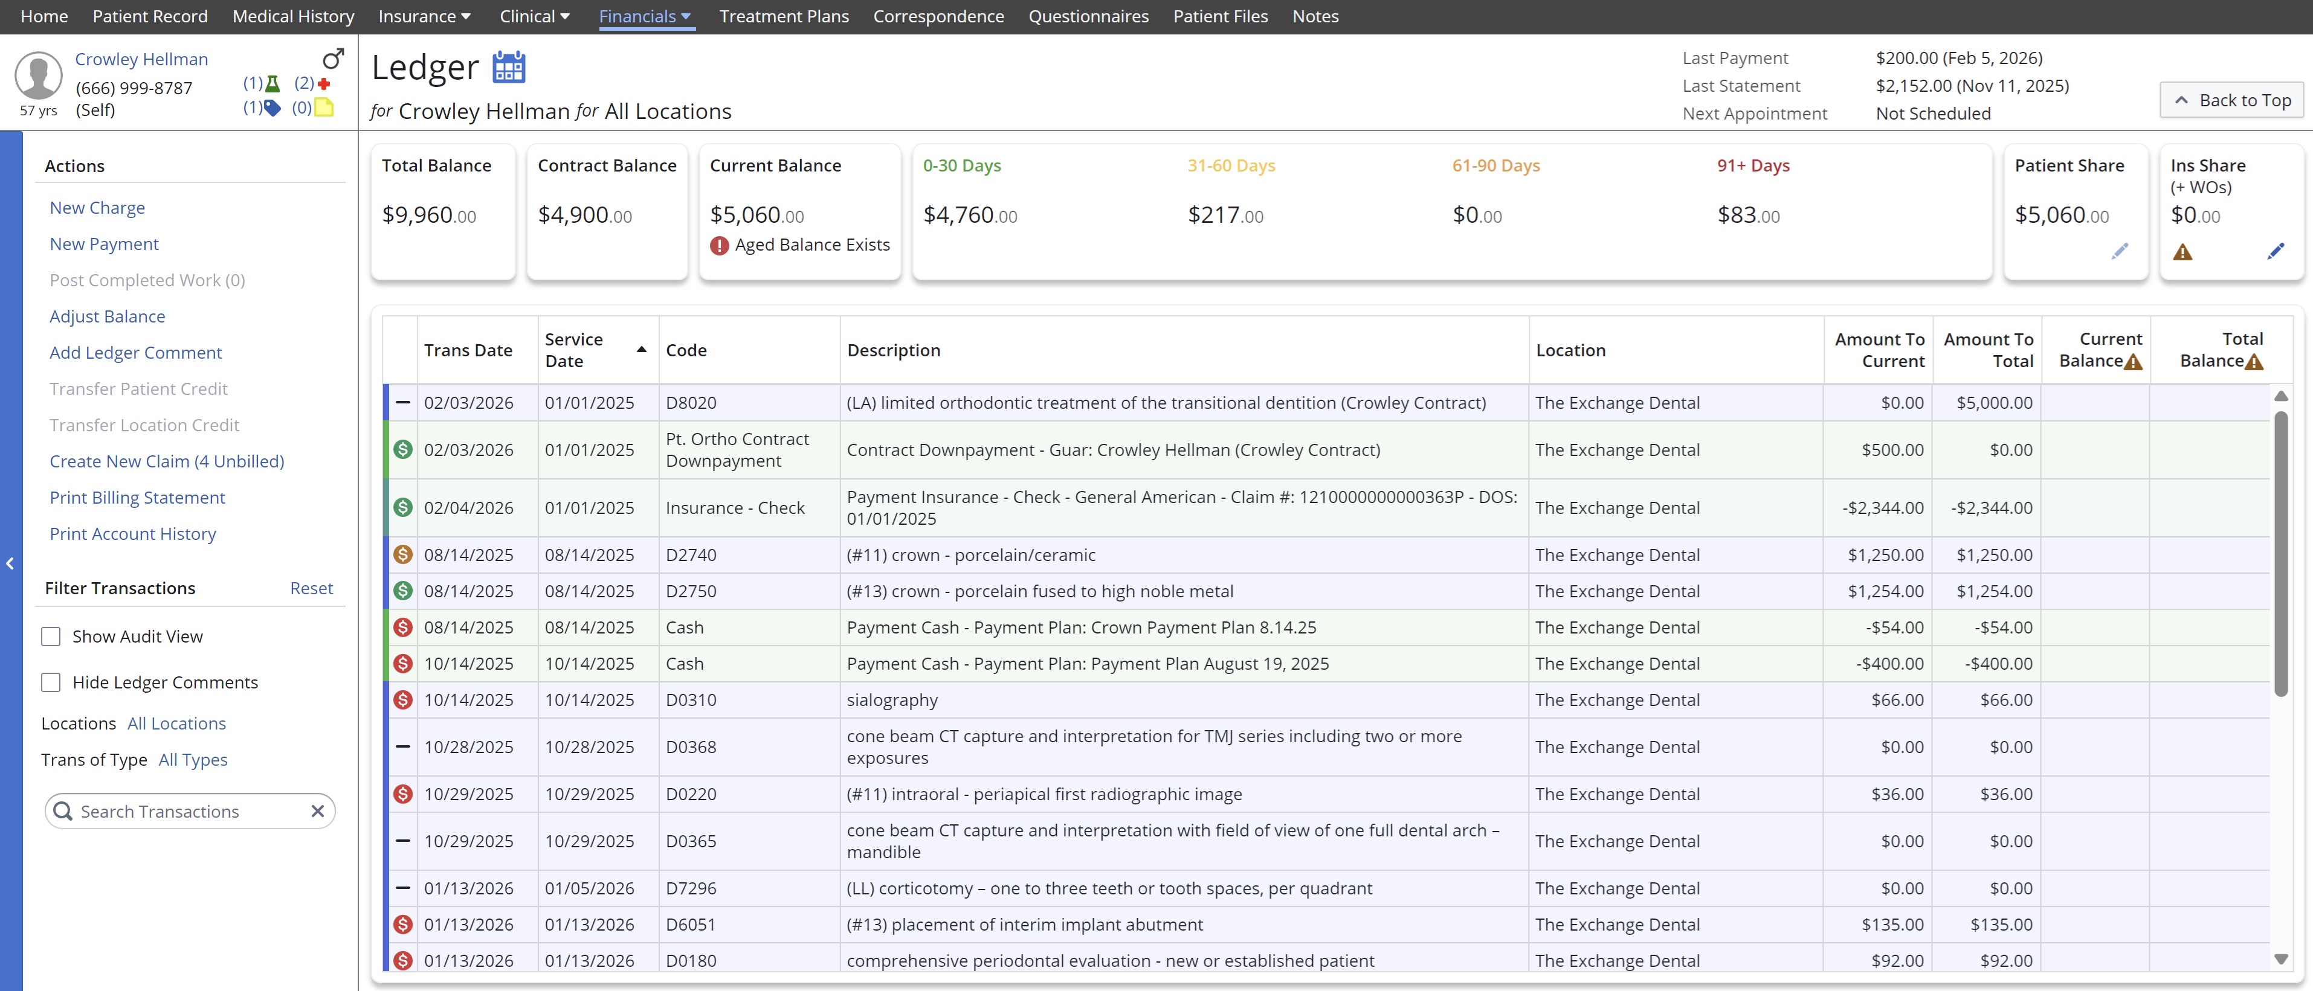Click the D2740 crown row status icon
The image size is (2313, 991).
[403, 555]
